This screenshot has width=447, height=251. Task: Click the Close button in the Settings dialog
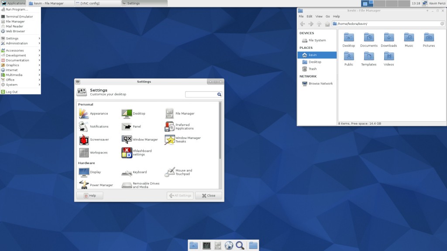tap(208, 195)
